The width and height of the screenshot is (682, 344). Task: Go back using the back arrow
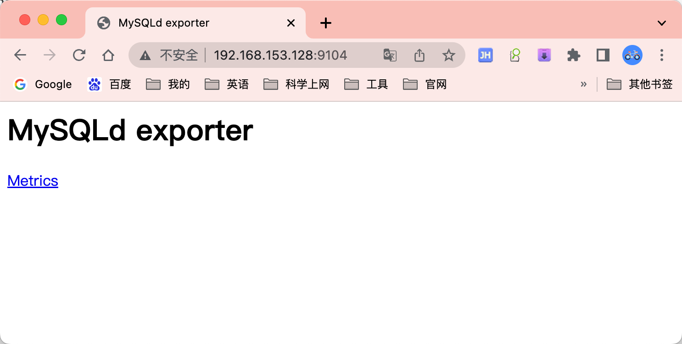[x=20, y=55]
